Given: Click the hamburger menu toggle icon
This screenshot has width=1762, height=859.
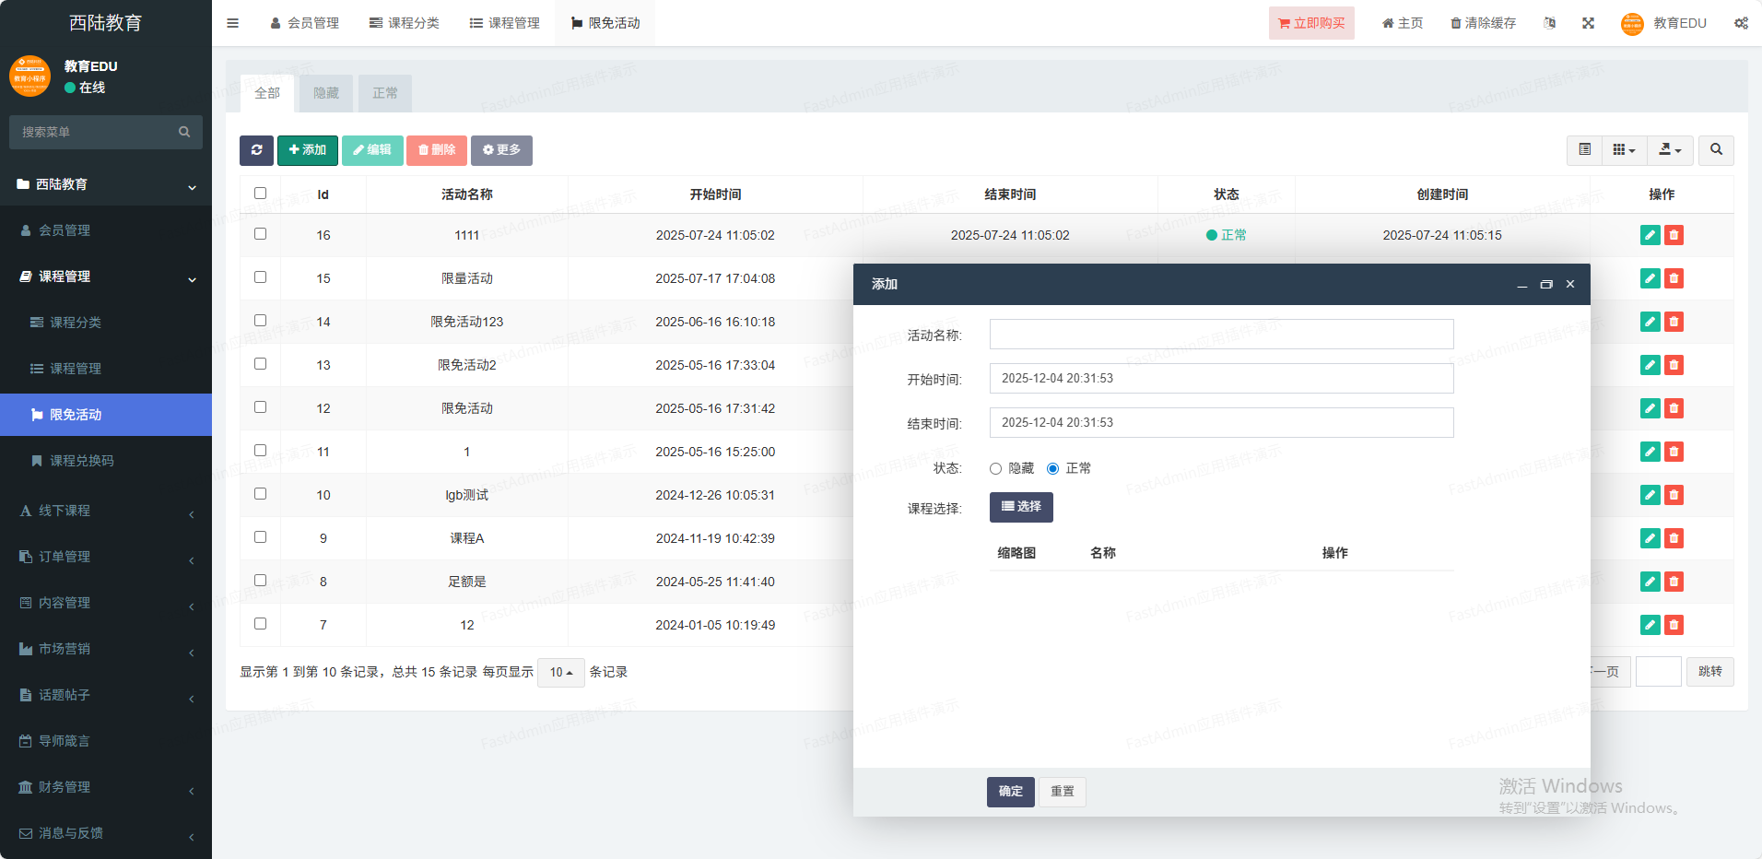Looking at the screenshot, I should coord(233,23).
